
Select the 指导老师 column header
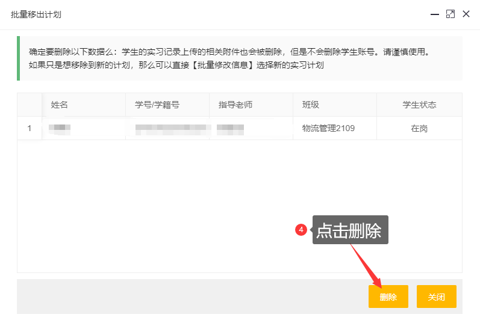point(235,105)
